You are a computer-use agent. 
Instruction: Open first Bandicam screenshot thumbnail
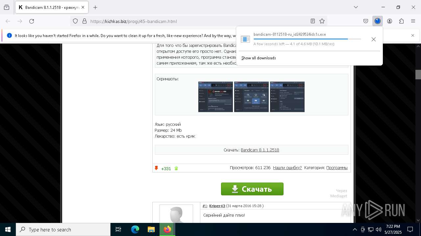pyautogui.click(x=215, y=97)
